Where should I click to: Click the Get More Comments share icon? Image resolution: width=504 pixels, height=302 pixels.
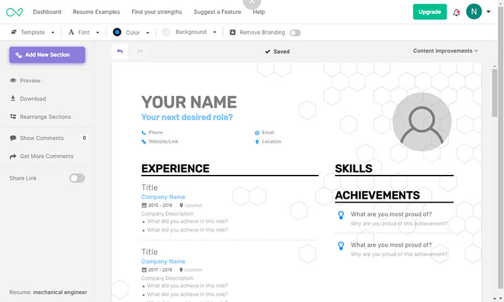tap(13, 156)
